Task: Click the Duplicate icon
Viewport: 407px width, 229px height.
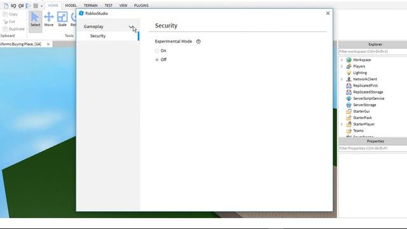Action: (x=5, y=29)
